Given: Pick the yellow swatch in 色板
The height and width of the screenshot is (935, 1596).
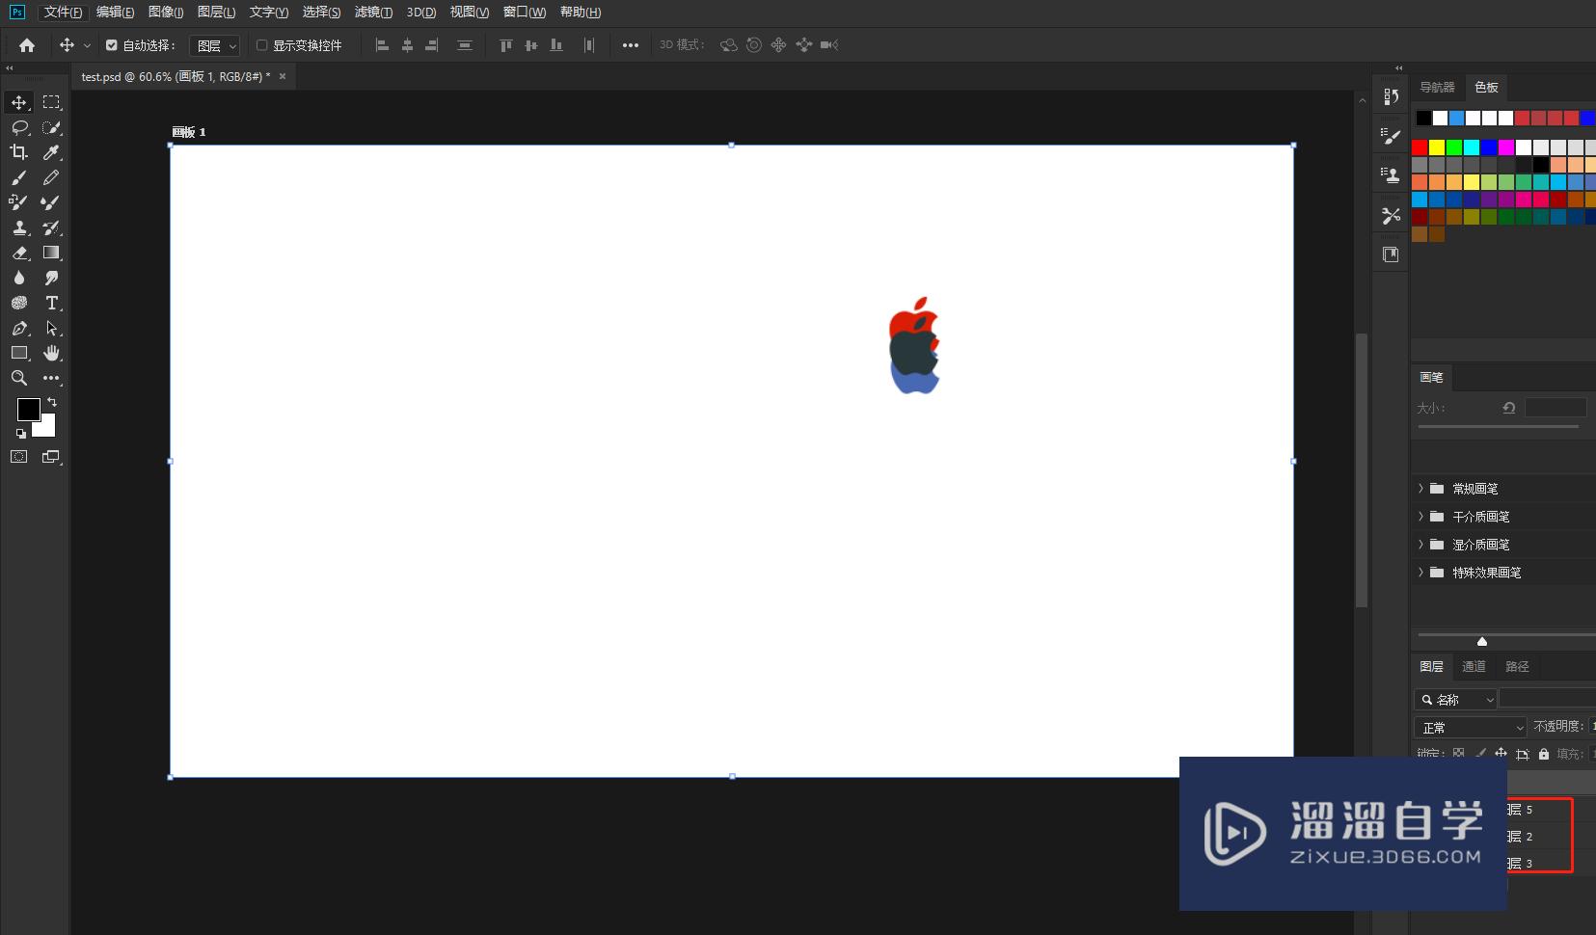Looking at the screenshot, I should (1437, 147).
